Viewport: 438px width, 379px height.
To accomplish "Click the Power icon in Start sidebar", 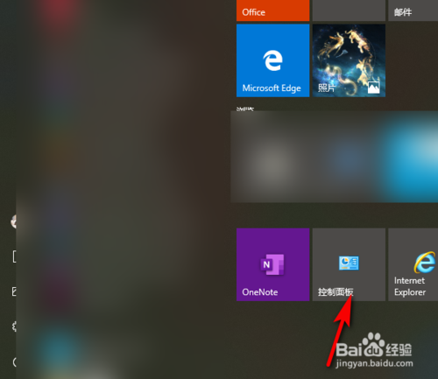I will coord(14,362).
